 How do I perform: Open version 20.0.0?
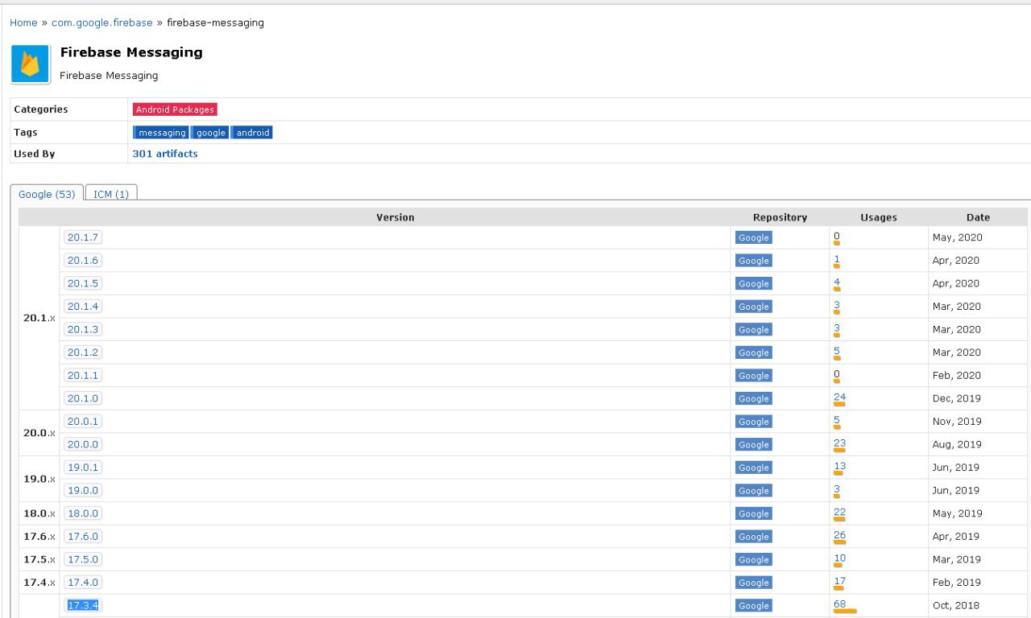pyautogui.click(x=83, y=444)
